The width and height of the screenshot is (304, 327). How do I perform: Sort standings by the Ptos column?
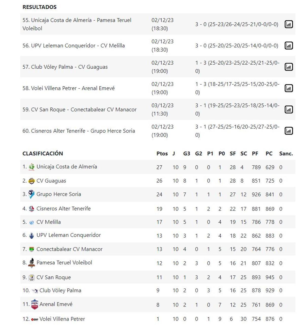pyautogui.click(x=162, y=153)
